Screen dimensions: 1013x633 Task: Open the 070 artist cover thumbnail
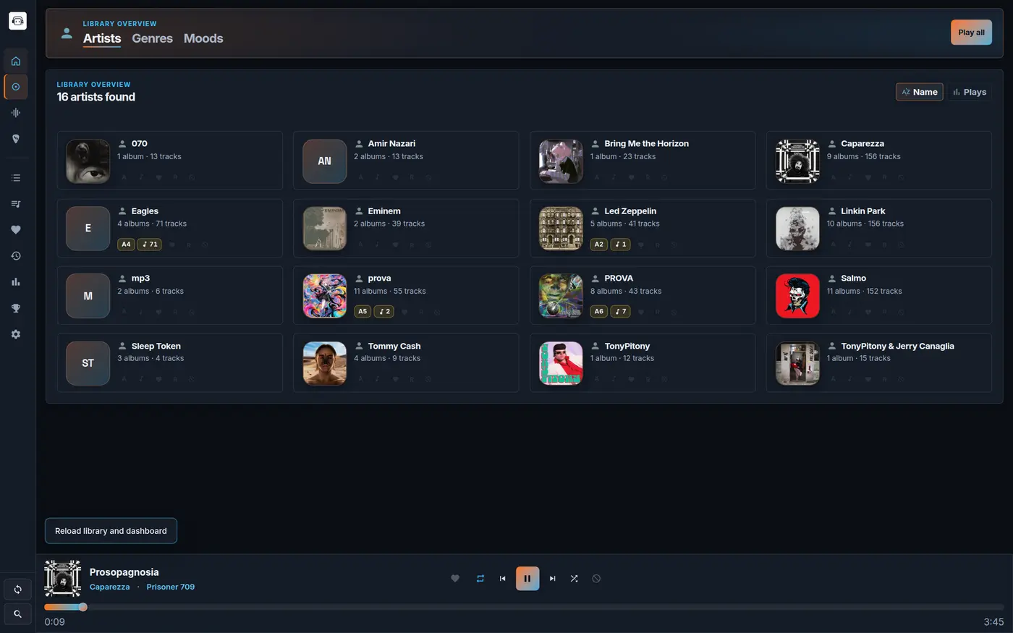[x=88, y=161]
